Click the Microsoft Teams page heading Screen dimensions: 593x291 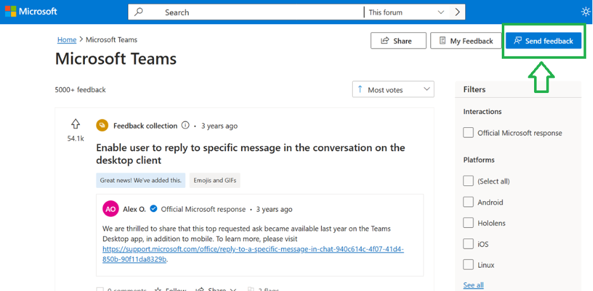click(116, 59)
